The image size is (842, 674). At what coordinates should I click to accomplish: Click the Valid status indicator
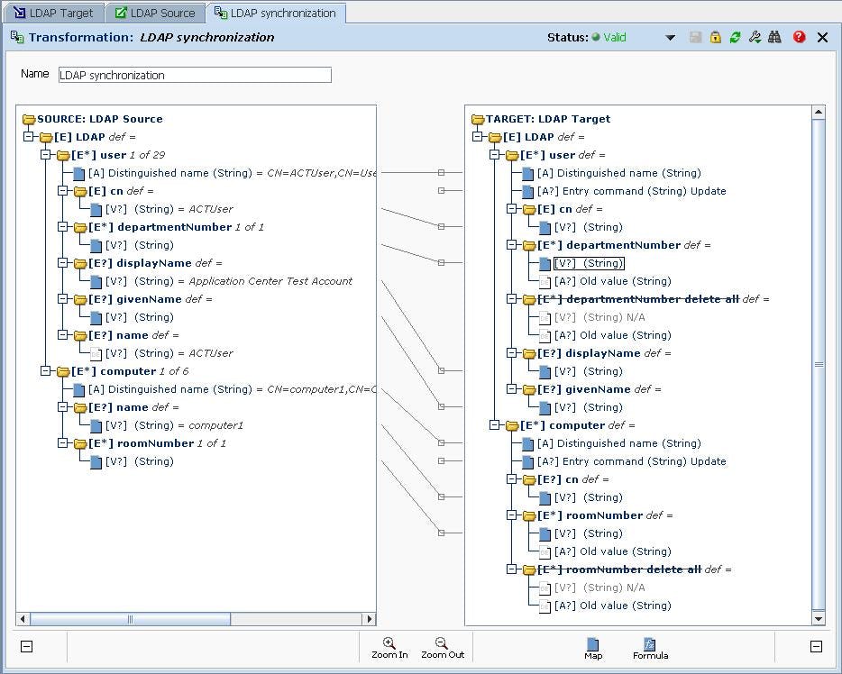[609, 38]
